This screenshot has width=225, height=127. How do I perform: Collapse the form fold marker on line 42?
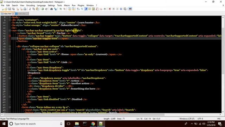pyautogui.click(x=10, y=107)
